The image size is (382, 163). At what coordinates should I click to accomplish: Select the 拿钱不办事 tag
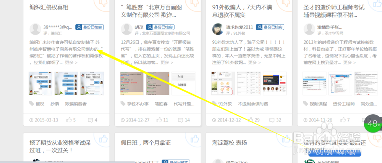138,104
